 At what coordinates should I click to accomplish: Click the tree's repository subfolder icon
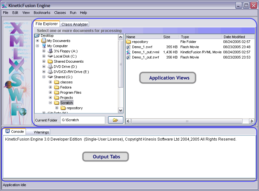coord(63,108)
